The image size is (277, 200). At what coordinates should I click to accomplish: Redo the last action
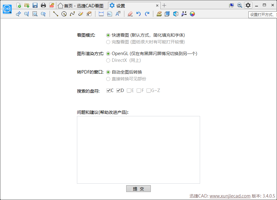(x=147, y=14)
